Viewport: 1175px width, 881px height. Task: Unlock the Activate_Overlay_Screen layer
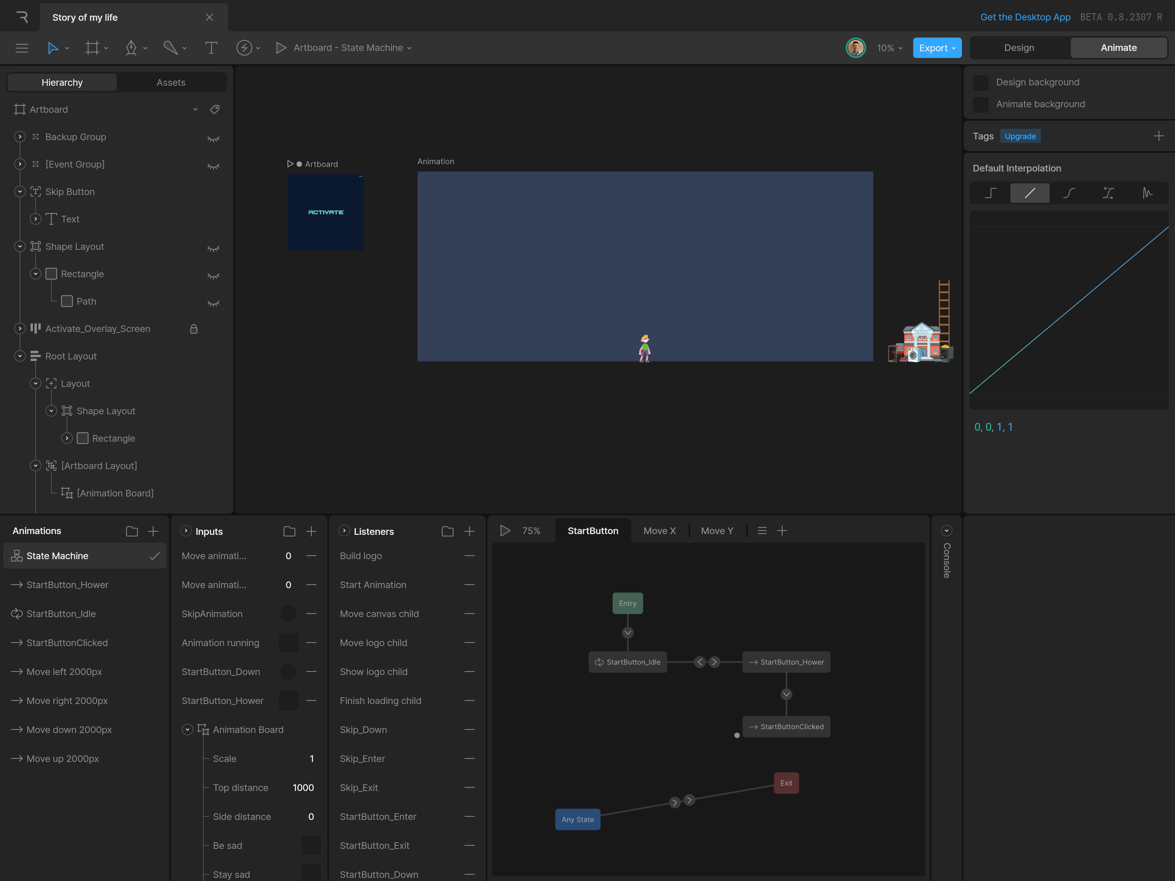tap(194, 329)
